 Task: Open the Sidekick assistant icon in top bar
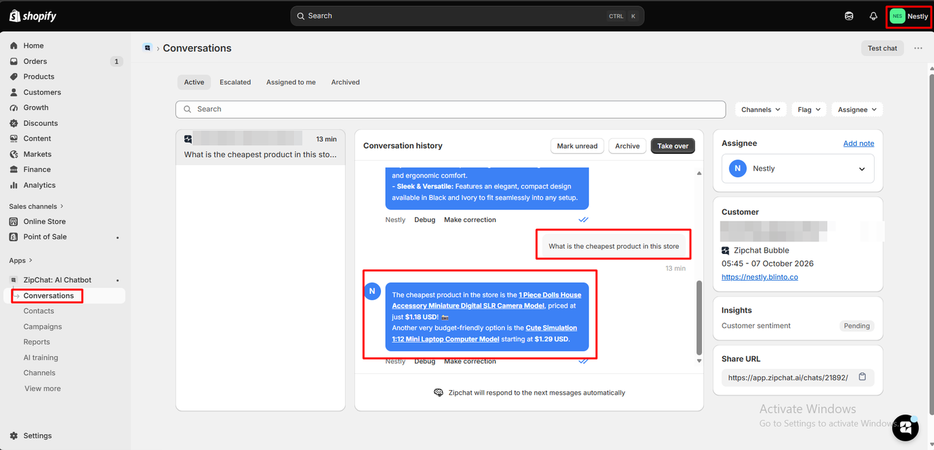pos(849,16)
